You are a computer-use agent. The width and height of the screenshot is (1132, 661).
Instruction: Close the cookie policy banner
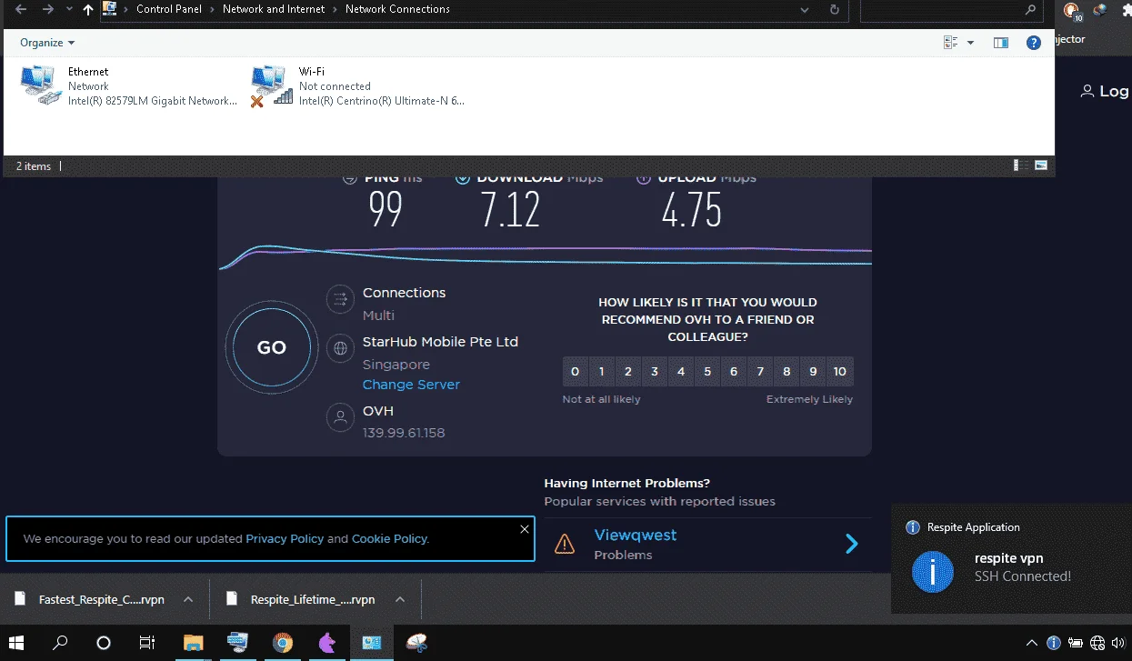(x=525, y=528)
